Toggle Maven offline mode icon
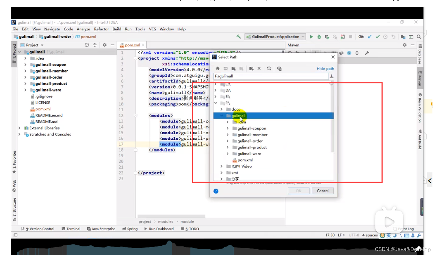The height and width of the screenshot is (255, 435). click(341, 53)
